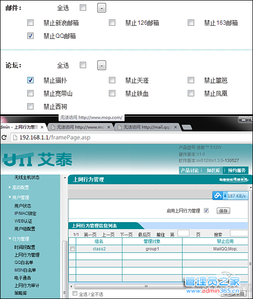The image size is (253, 299).
Task: Close the www.mop.com browser tab
Action: [109, 127]
